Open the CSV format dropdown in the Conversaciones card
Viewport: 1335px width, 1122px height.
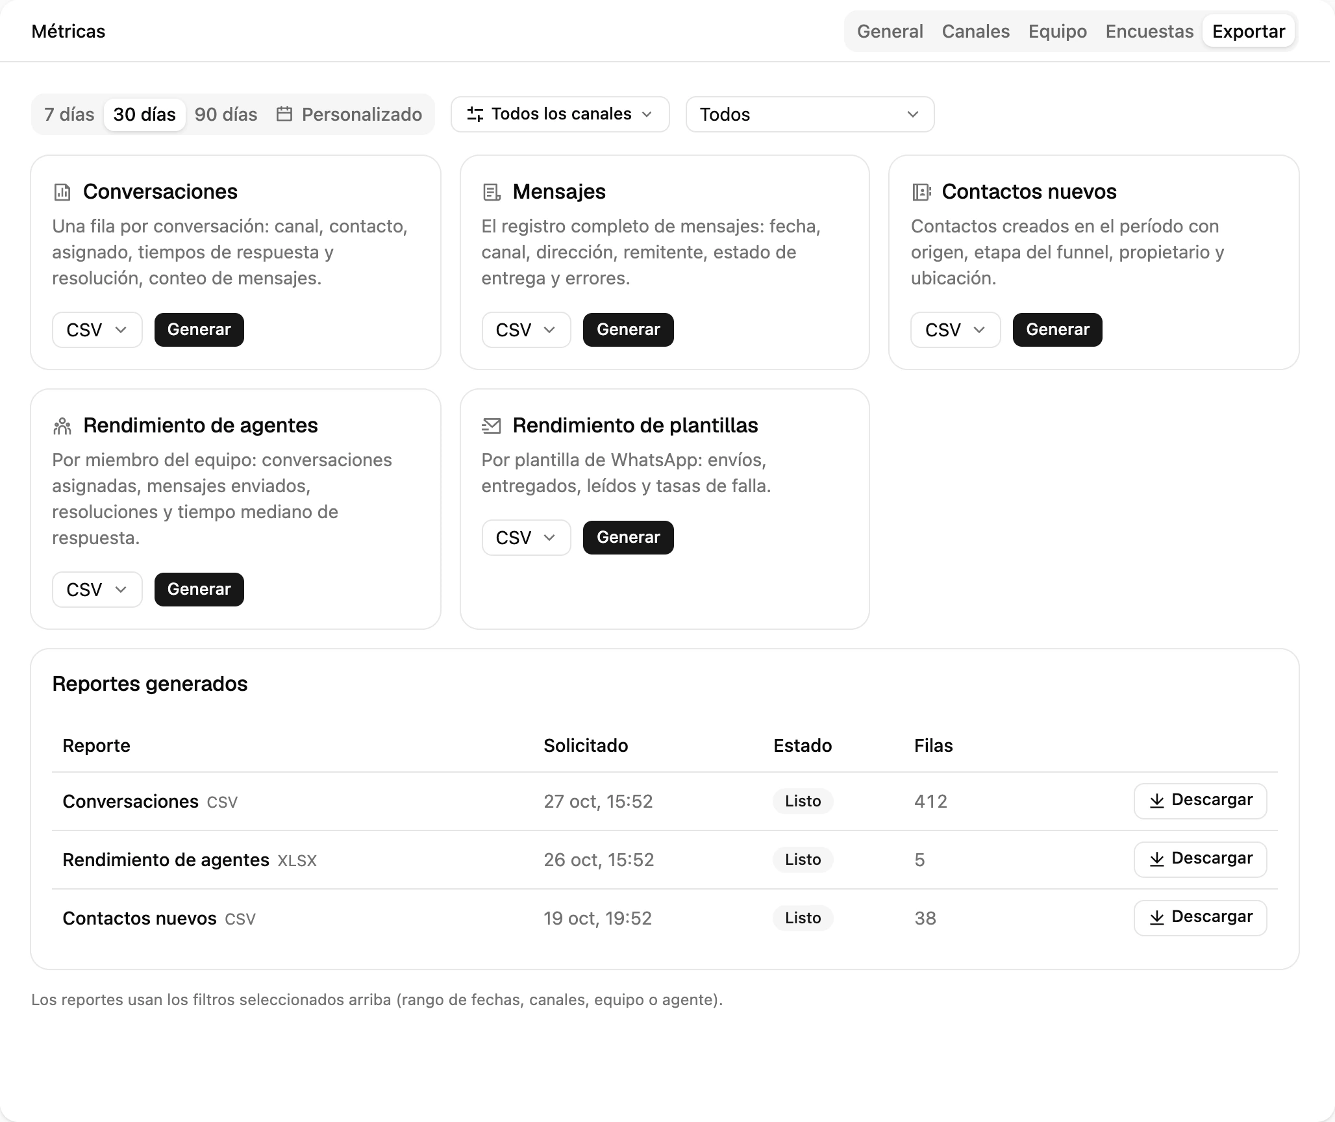[97, 330]
